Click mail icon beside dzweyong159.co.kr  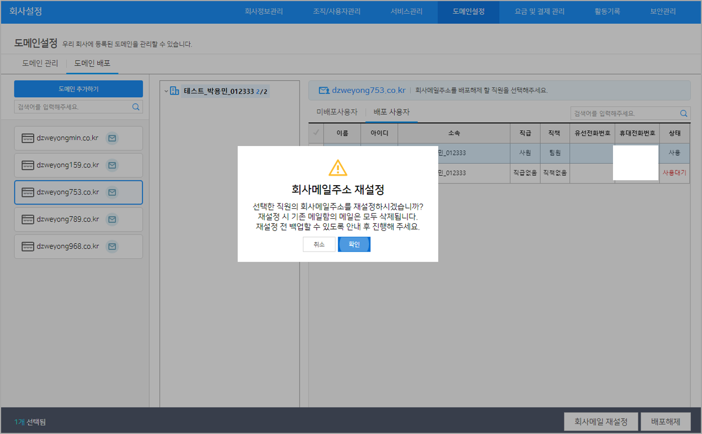(x=112, y=165)
